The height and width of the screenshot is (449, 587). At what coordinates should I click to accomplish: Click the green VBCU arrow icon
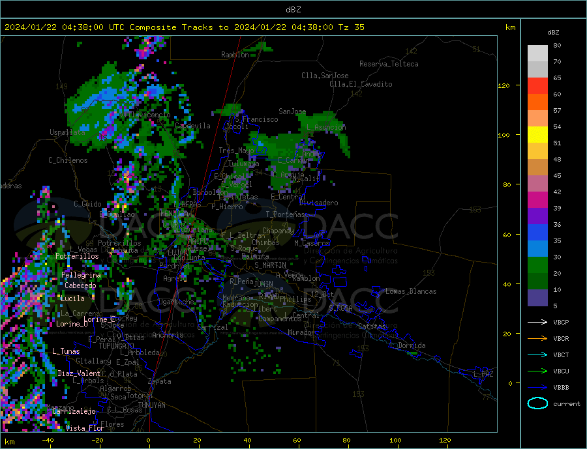[x=537, y=371]
